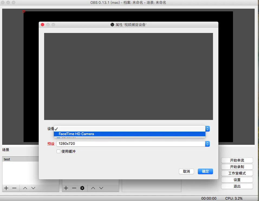Toggle the 使用缓冲 checkbox

click(58, 151)
